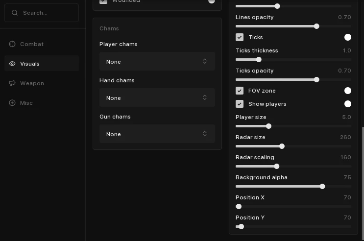Click the Player size slider handle
The width and height of the screenshot is (364, 241).
[x=268, y=126]
